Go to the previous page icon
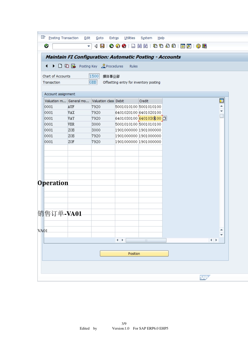This screenshot has width=248, height=351. 161,46
